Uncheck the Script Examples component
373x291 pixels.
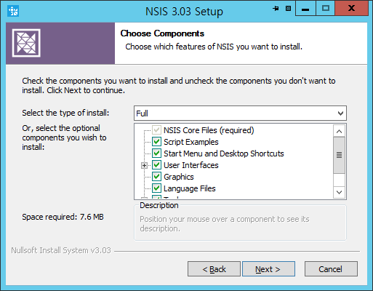click(x=156, y=142)
